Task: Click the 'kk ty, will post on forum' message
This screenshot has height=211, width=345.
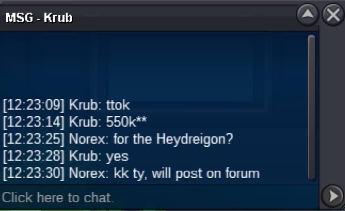Action: (186, 174)
